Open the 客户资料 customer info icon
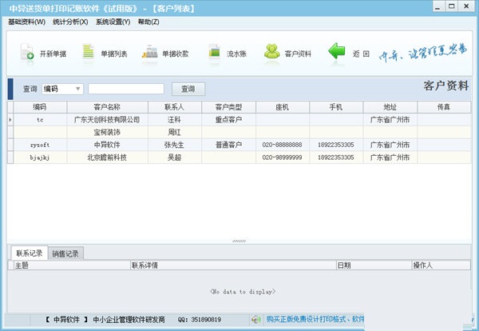The image size is (479, 331). (x=272, y=51)
